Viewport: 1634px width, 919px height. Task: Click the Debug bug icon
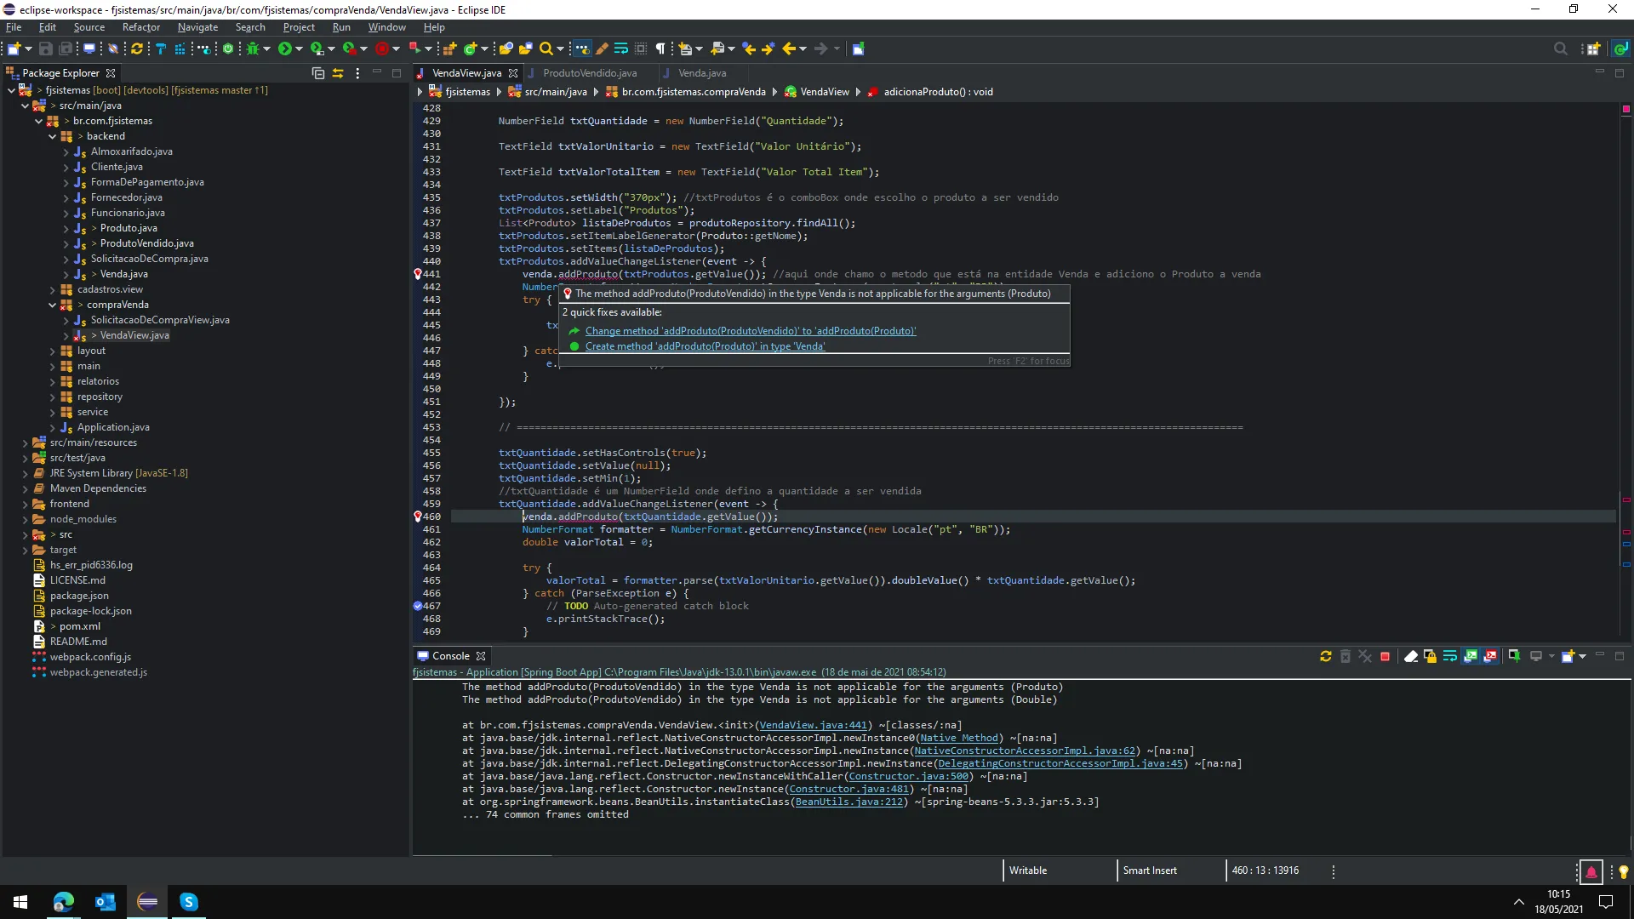pos(253,49)
